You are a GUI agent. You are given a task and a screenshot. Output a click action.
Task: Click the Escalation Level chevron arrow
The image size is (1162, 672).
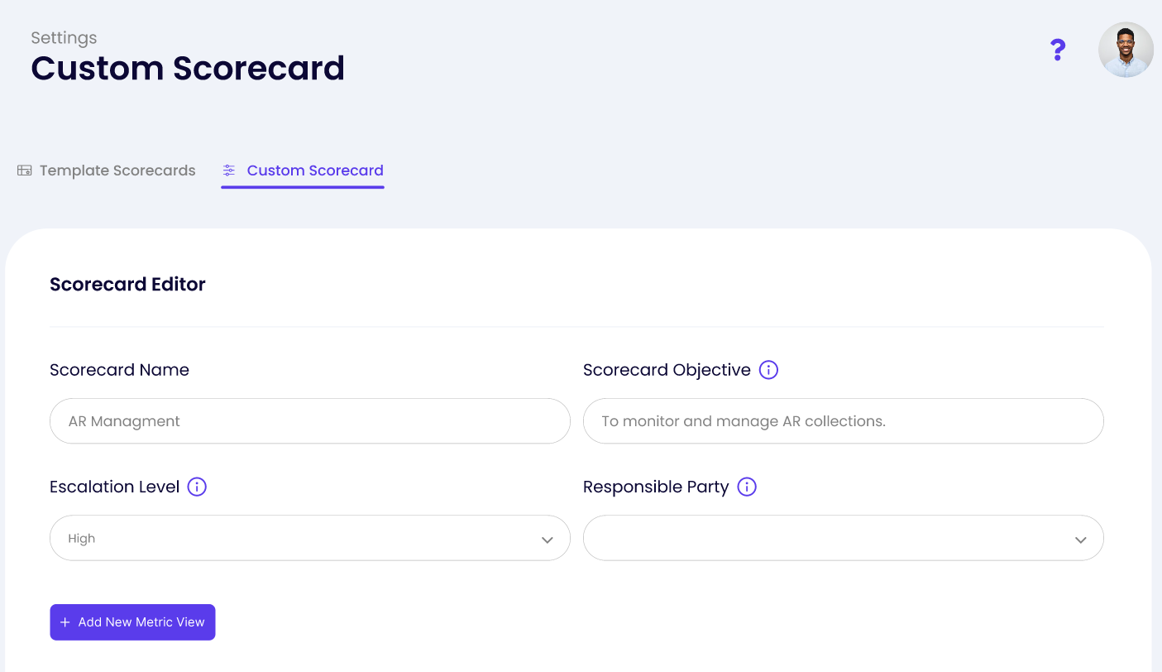pos(547,539)
